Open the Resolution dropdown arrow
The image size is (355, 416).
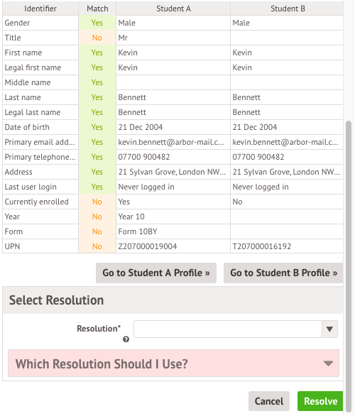point(329,329)
